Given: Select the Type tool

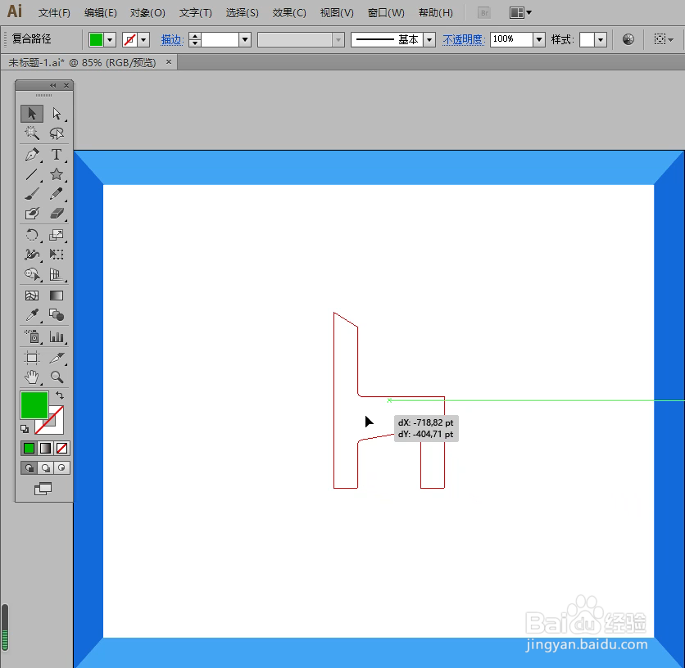Looking at the screenshot, I should pos(57,155).
